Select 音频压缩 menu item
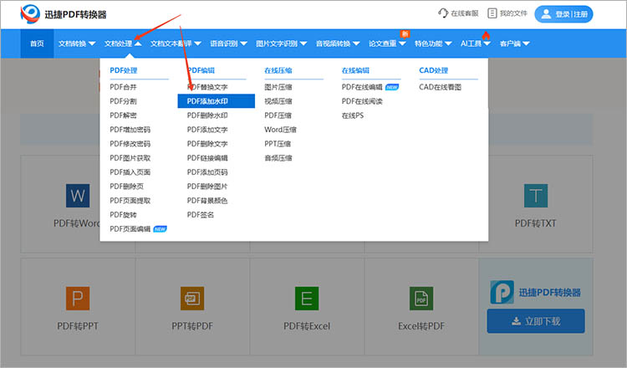 click(278, 158)
